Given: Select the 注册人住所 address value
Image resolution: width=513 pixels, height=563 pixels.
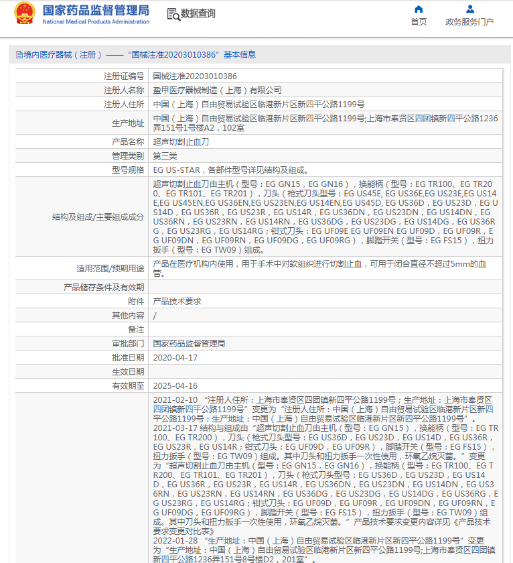Looking at the screenshot, I should [x=259, y=105].
